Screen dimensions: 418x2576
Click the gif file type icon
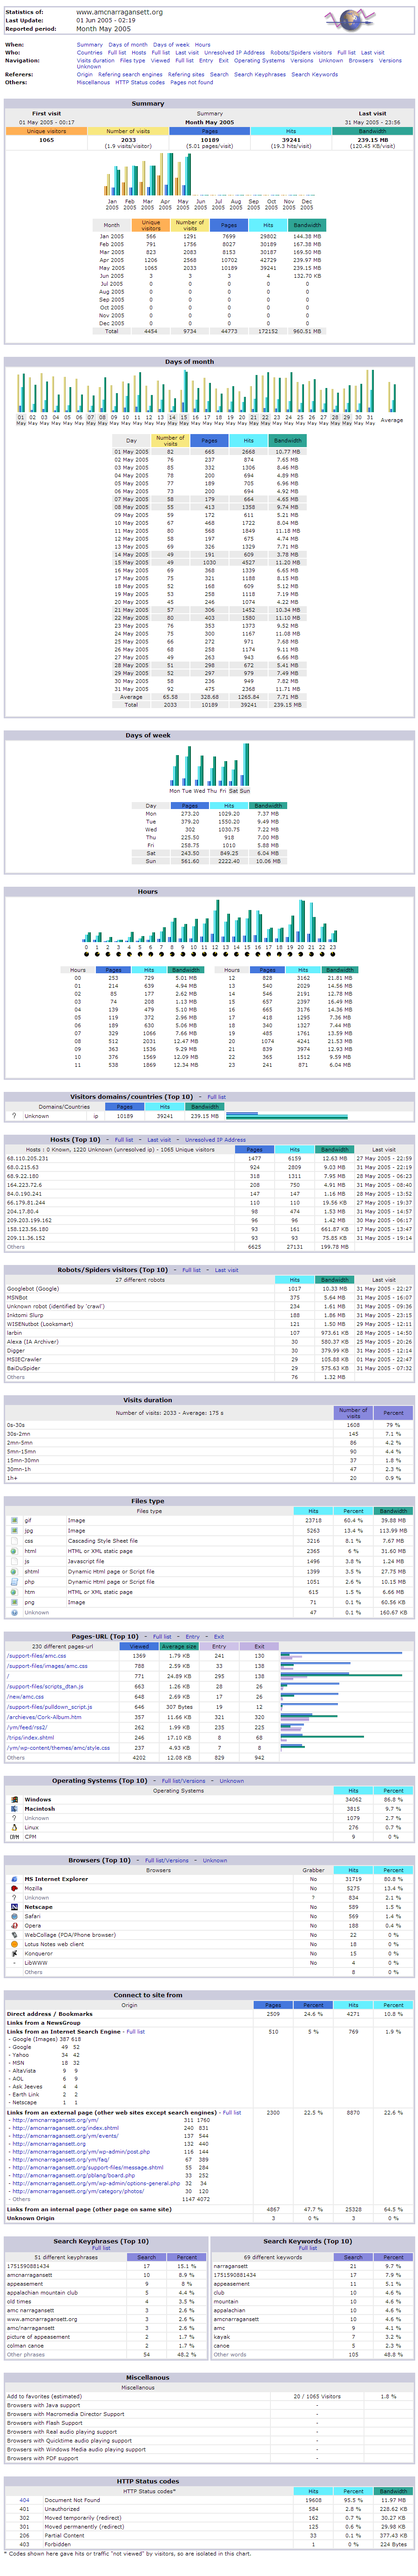(x=14, y=1520)
